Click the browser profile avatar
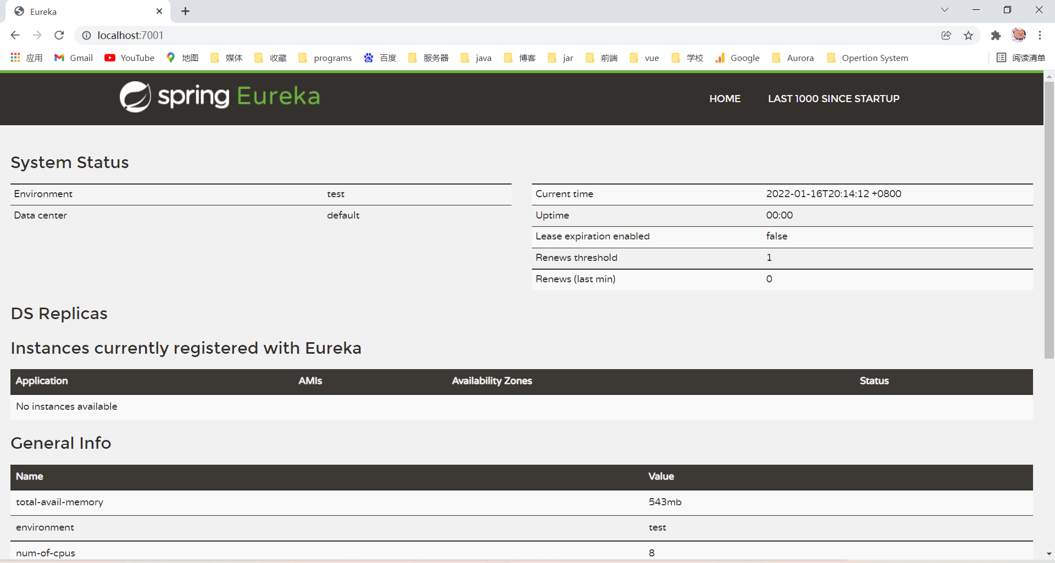This screenshot has height=563, width=1055. [1020, 35]
